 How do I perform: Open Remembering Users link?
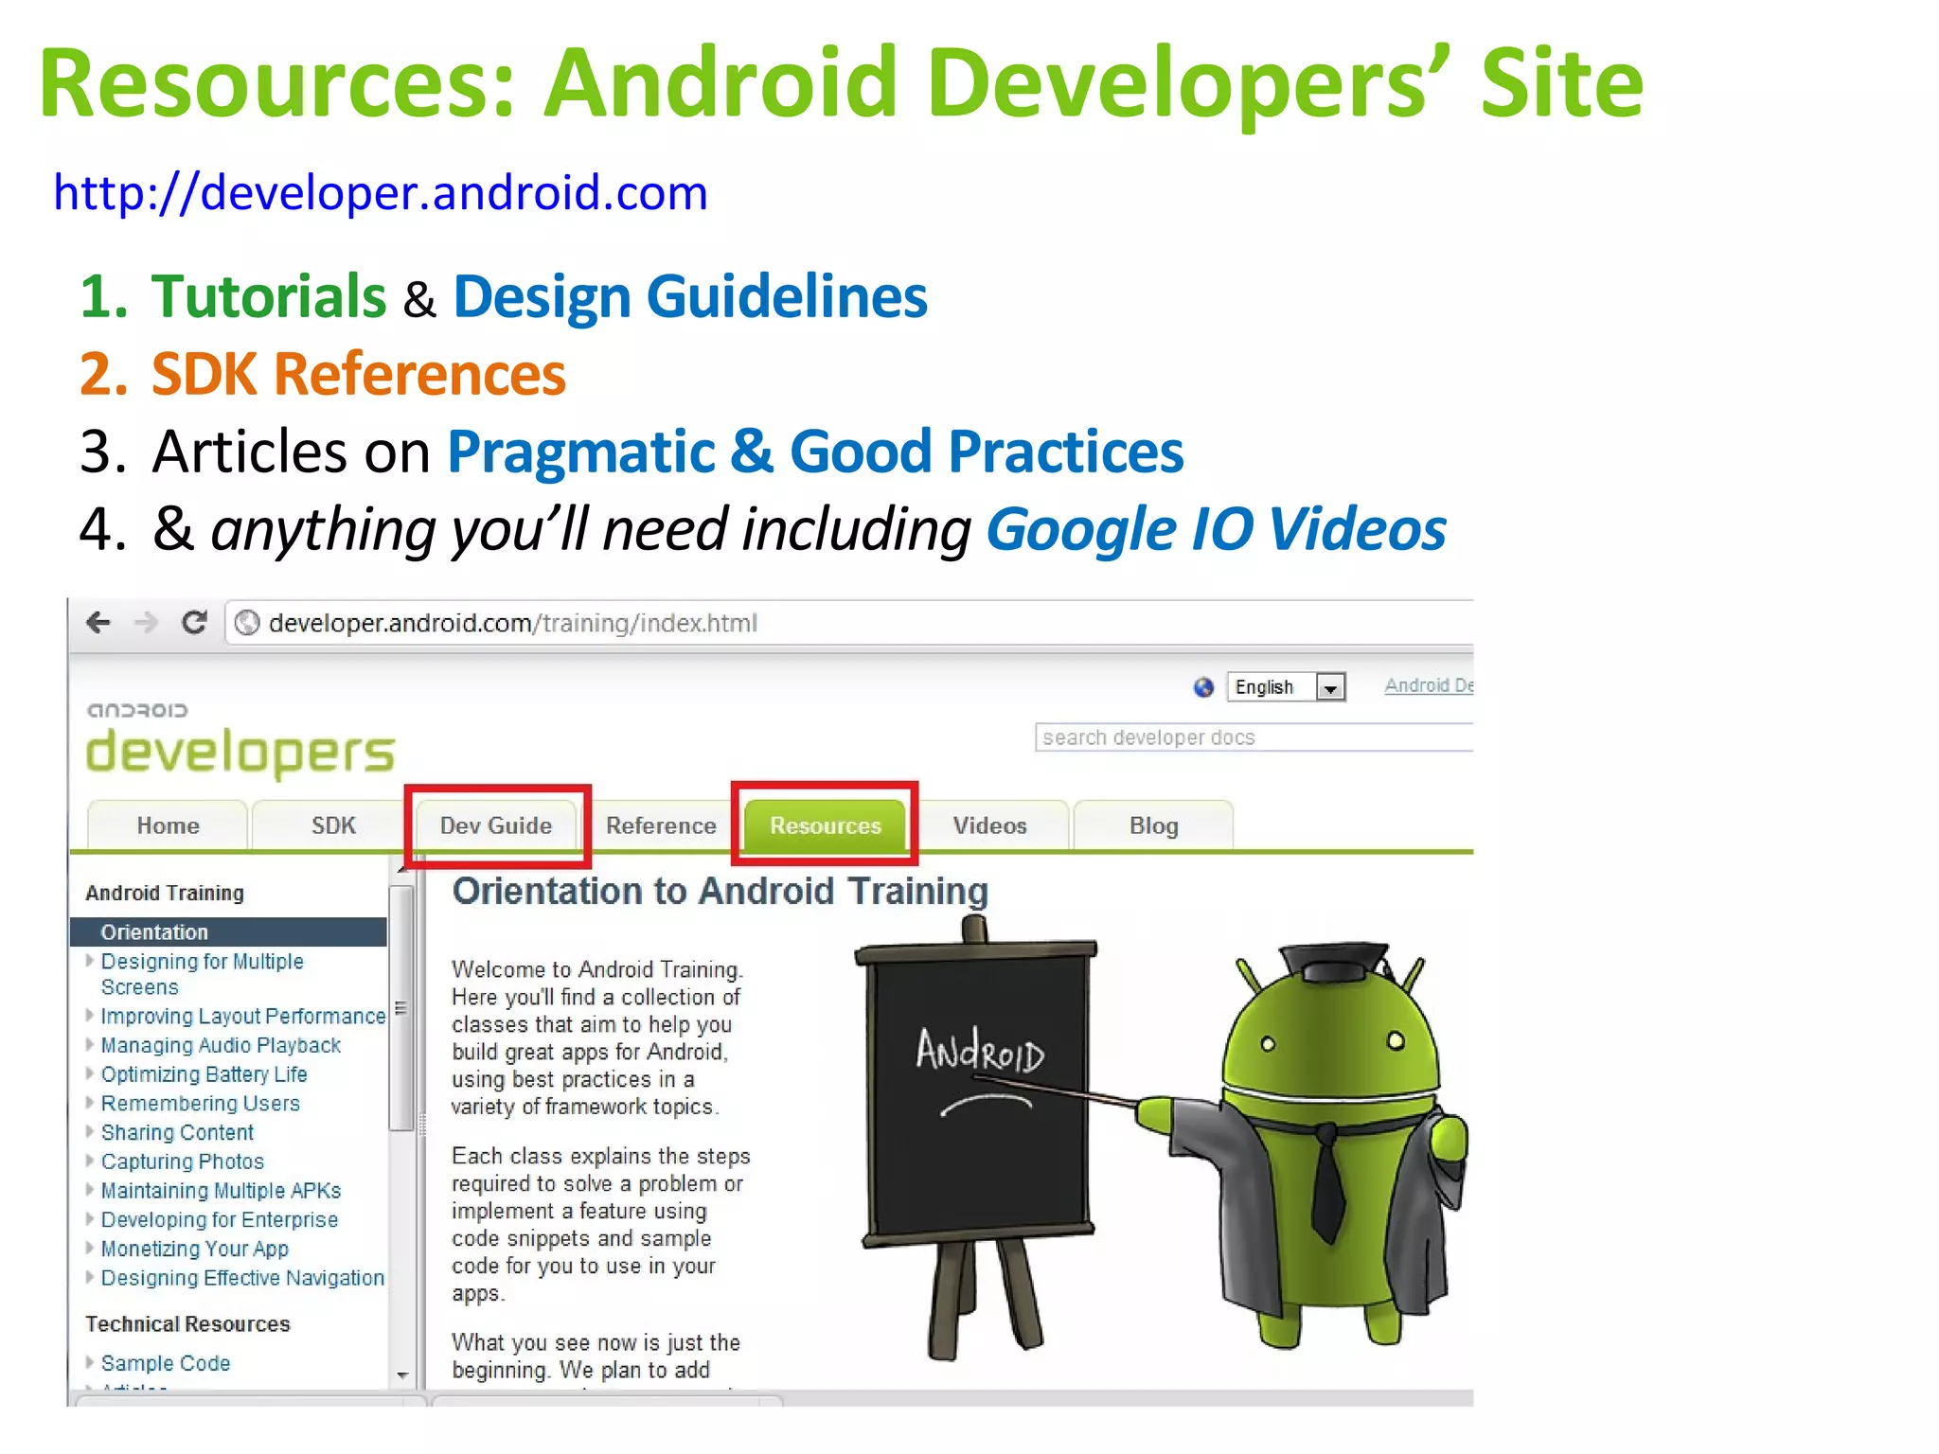(200, 1103)
